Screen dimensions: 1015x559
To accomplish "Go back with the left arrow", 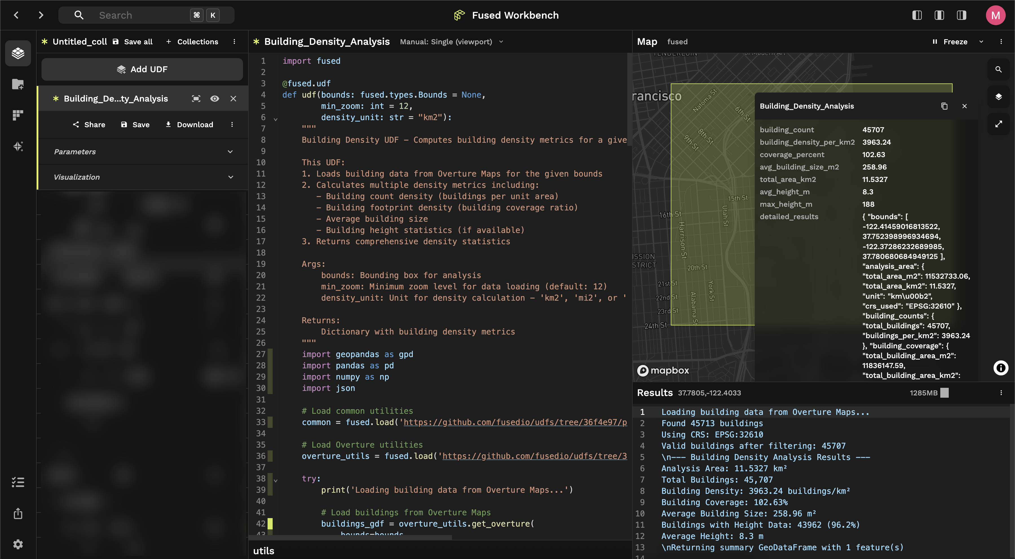I will (x=16, y=15).
